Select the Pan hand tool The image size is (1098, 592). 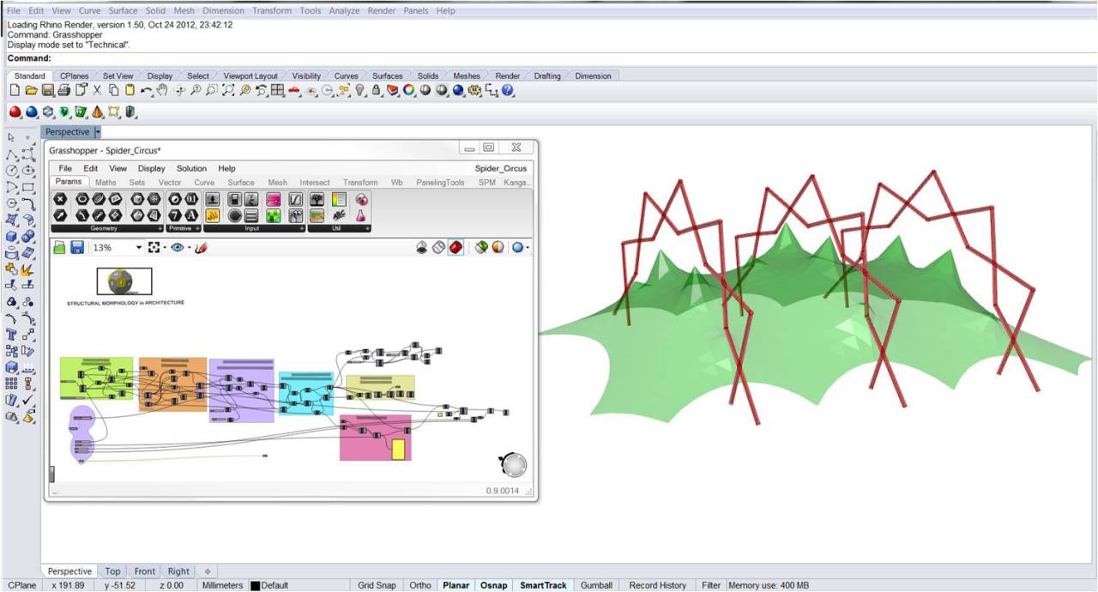click(163, 90)
